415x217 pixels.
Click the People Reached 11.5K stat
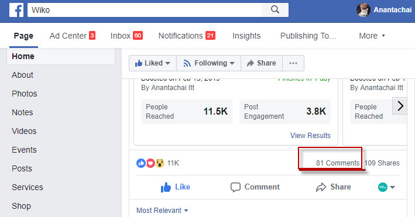pyautogui.click(x=187, y=112)
